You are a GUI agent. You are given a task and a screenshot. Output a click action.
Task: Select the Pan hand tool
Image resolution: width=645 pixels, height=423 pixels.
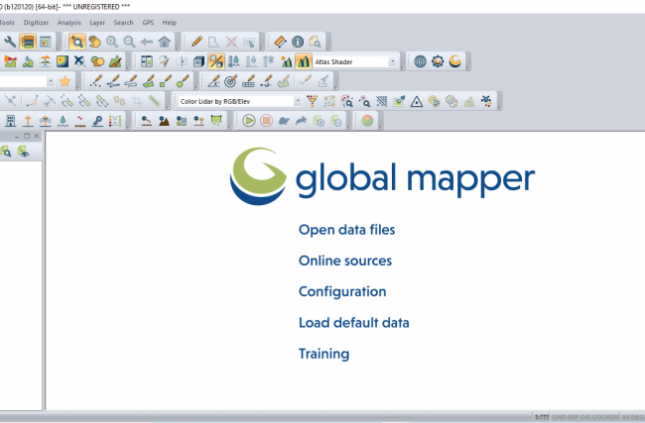tap(94, 42)
